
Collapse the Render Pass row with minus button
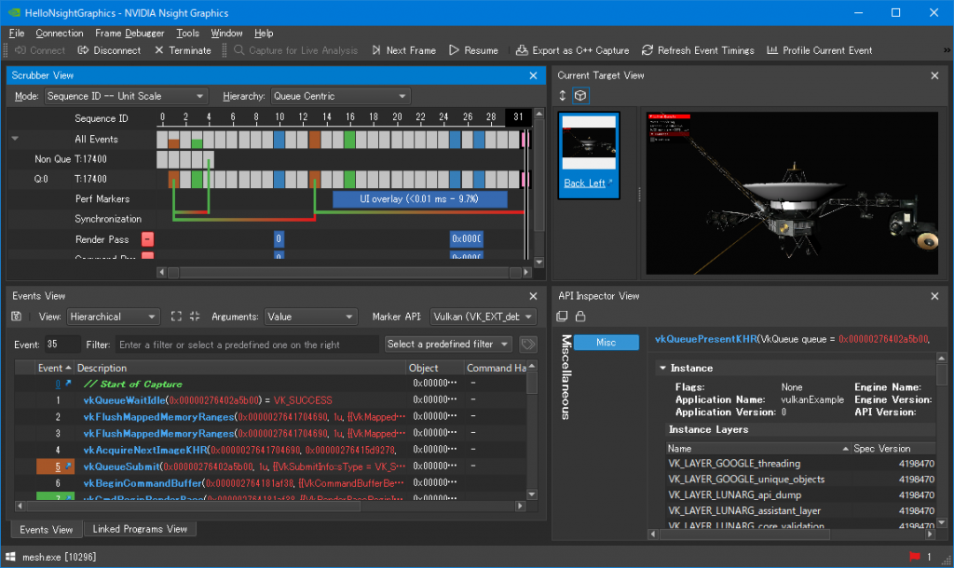147,239
